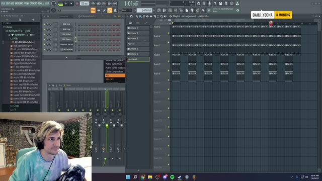
Task: Select patternA in the pattern picker
Action: 138,59
